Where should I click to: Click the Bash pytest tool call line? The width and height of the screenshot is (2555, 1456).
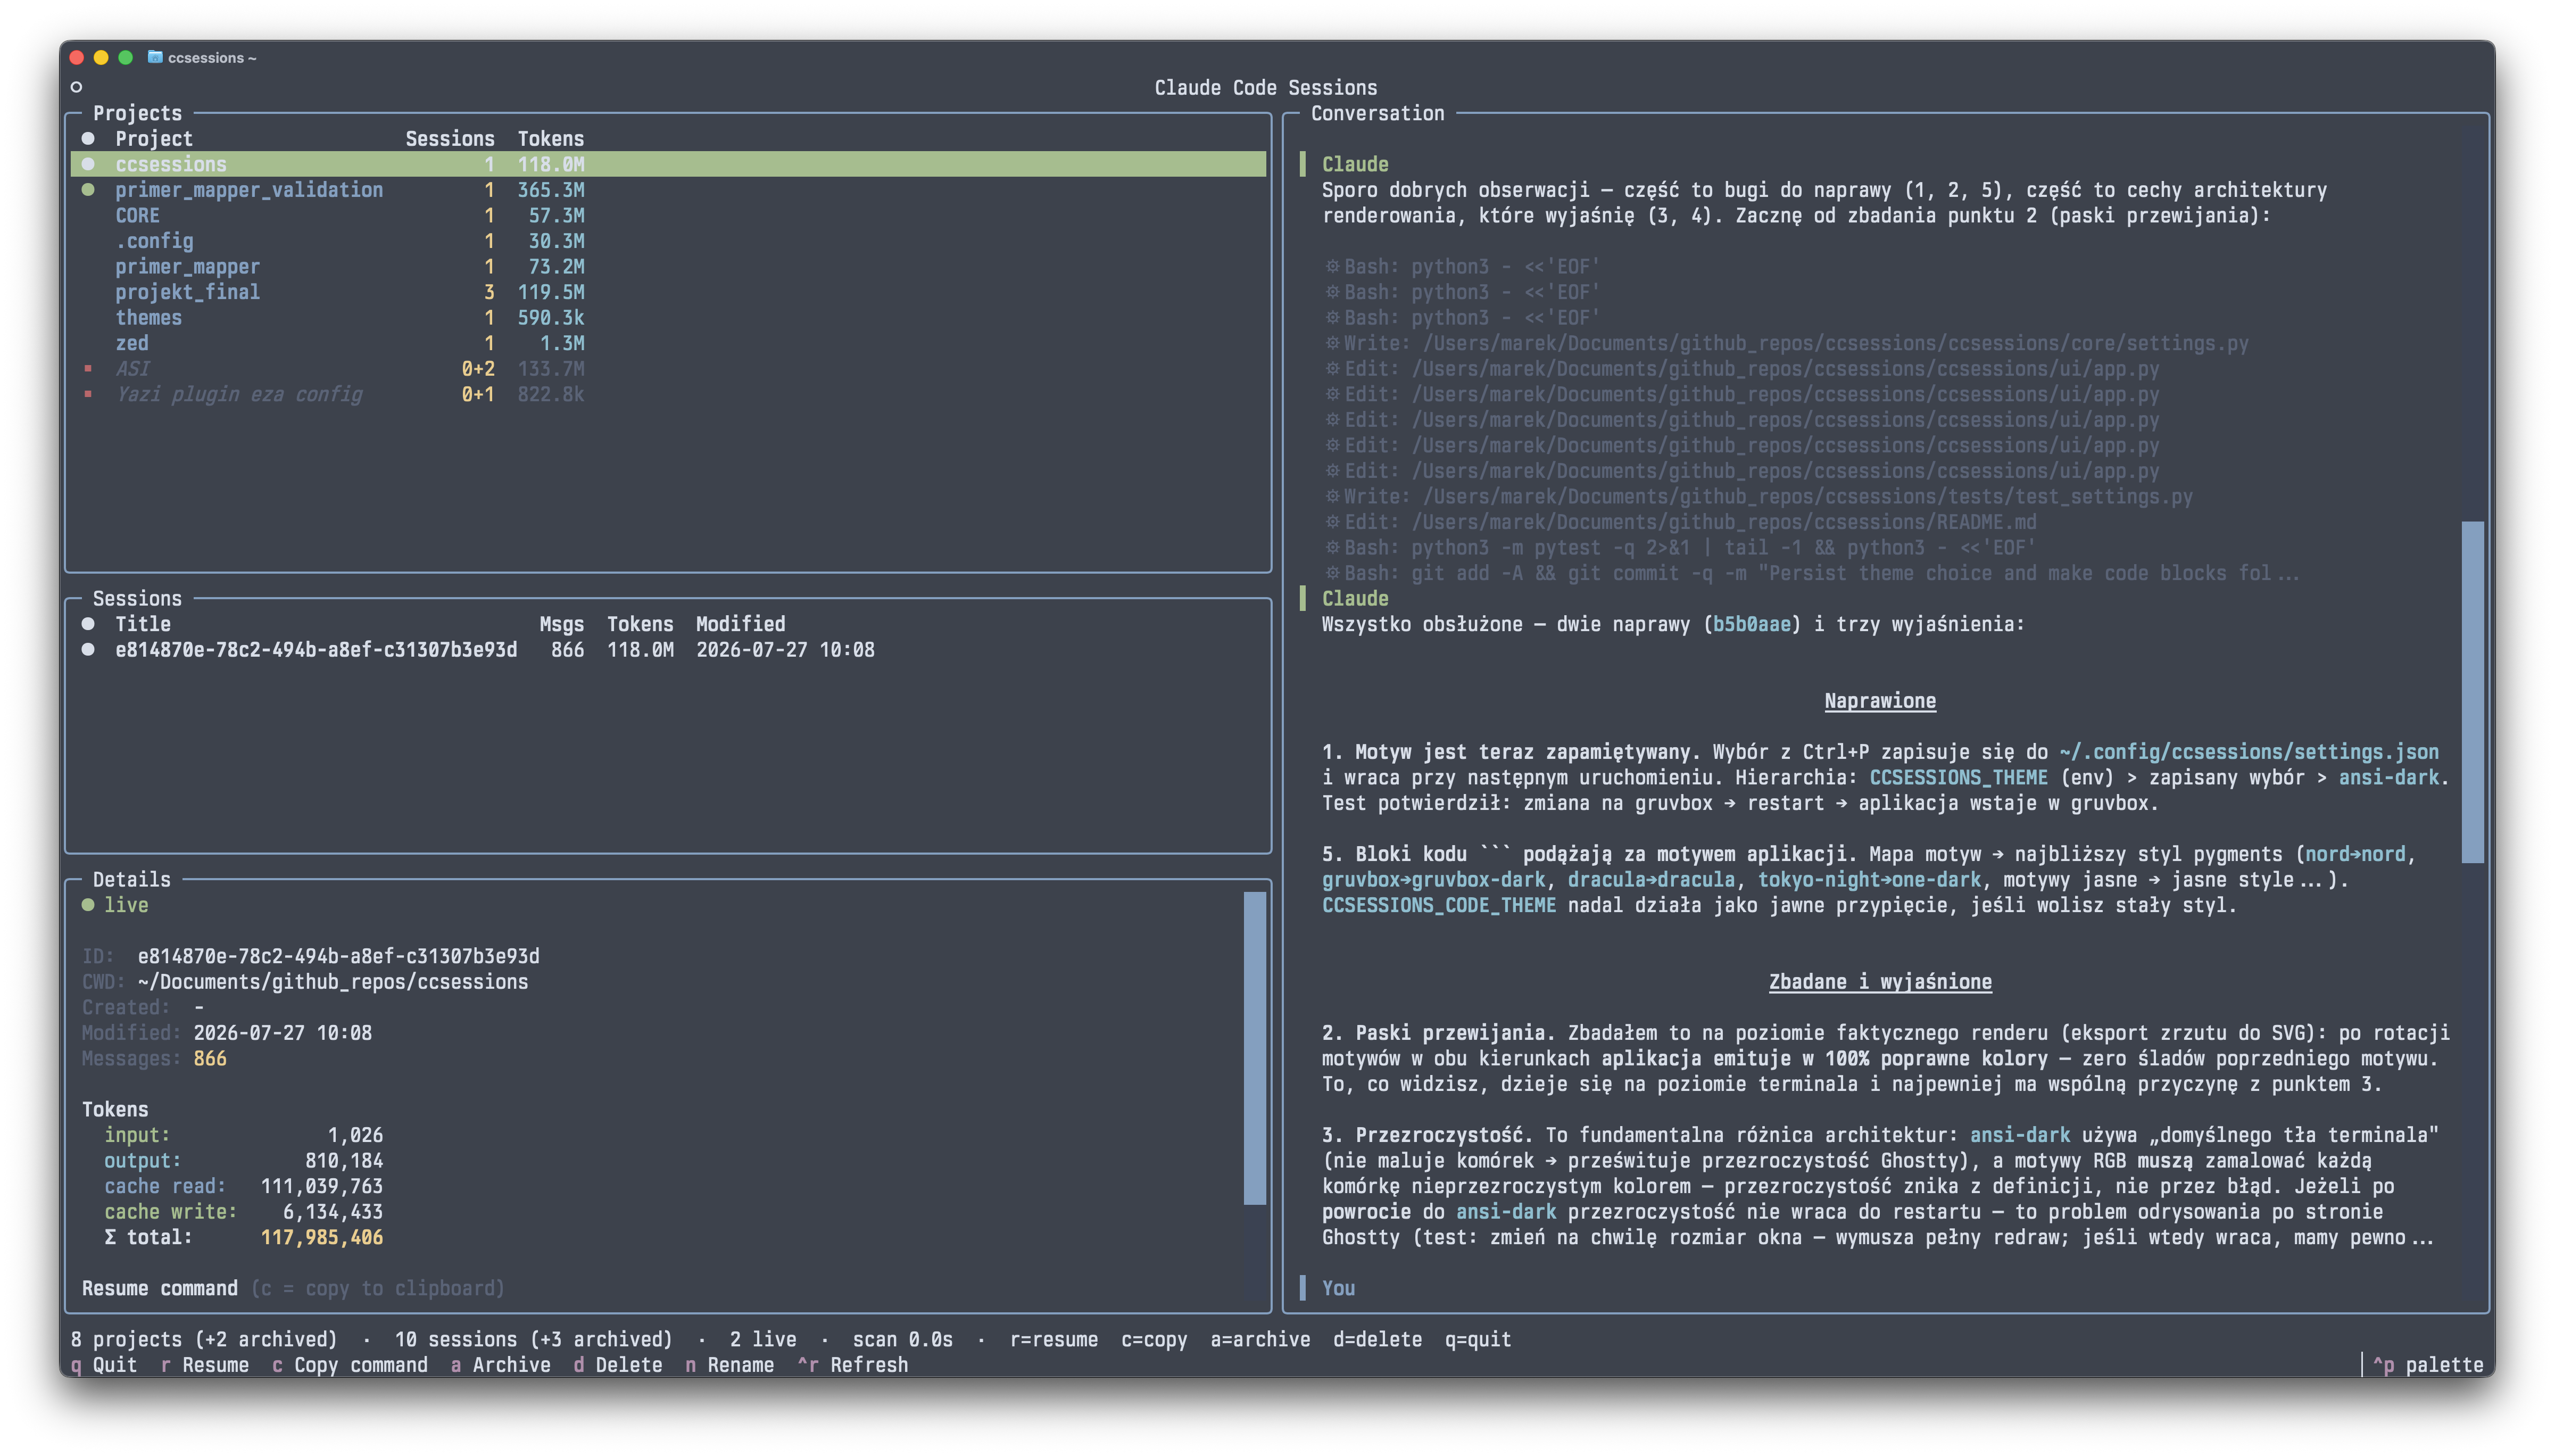[1680, 548]
